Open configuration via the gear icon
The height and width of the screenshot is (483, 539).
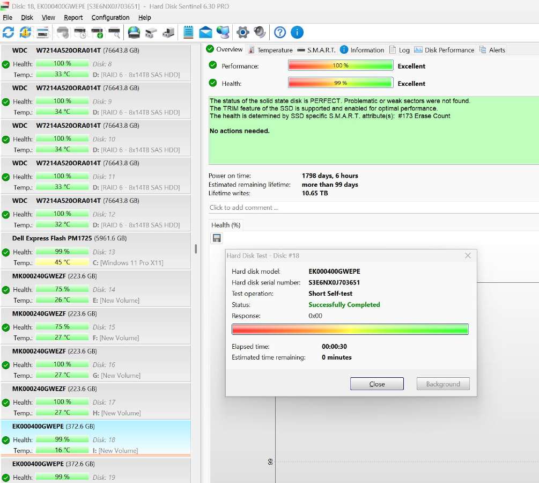(243, 33)
